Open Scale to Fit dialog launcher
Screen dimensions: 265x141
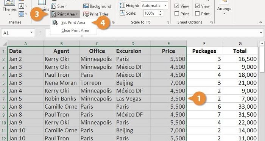click(168, 22)
